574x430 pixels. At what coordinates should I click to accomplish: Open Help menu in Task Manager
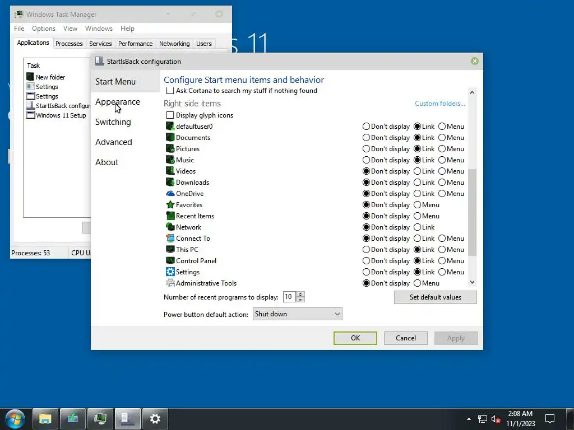[127, 29]
